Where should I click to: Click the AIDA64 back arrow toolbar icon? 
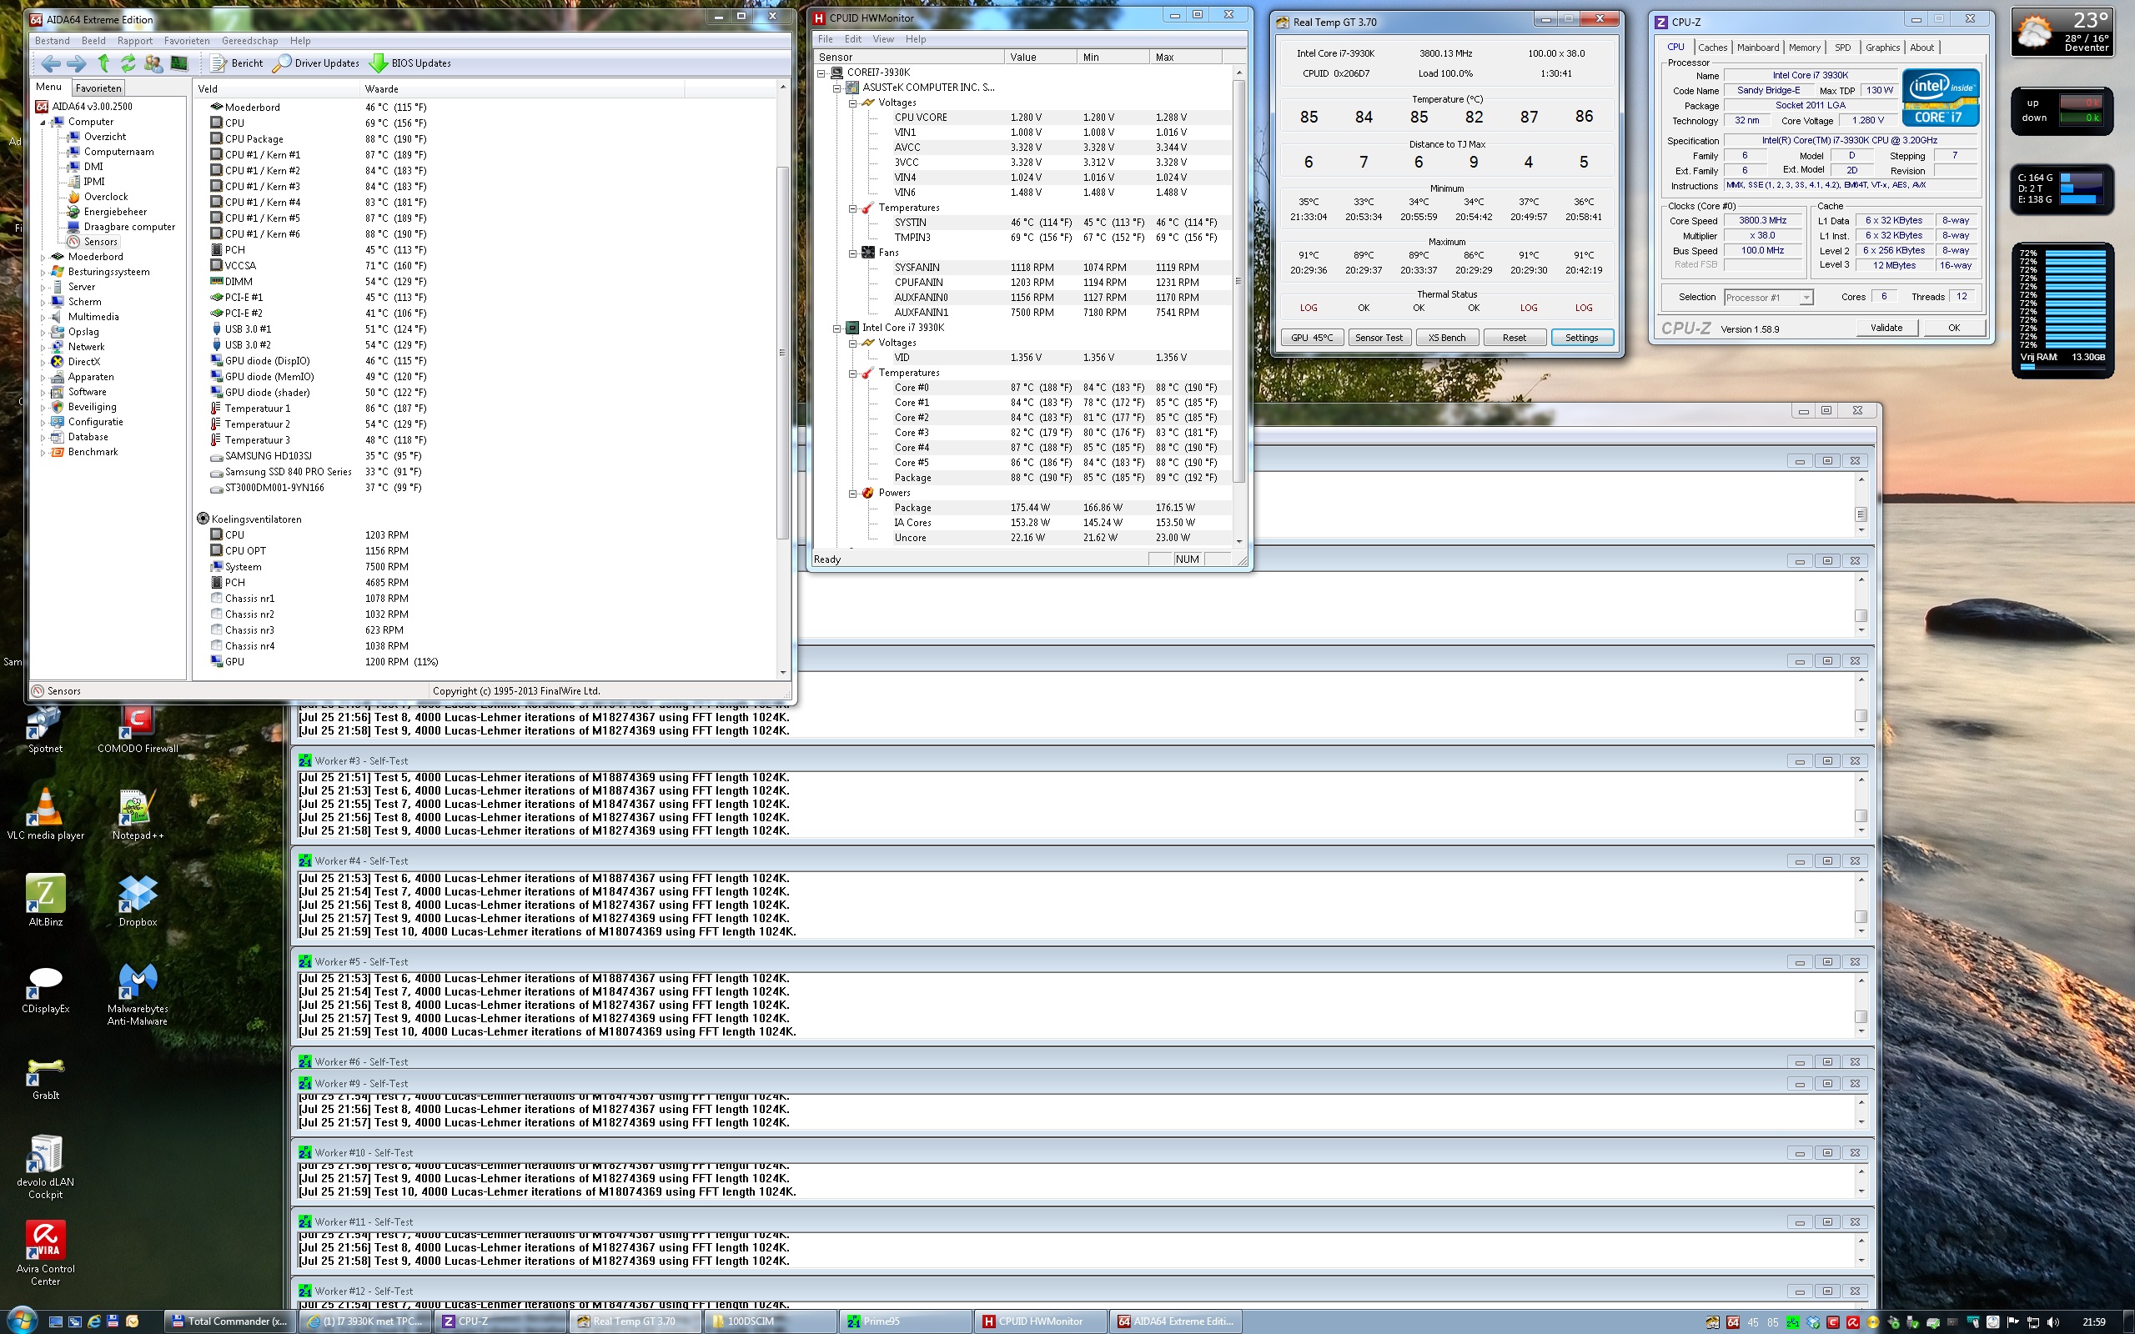[x=50, y=63]
